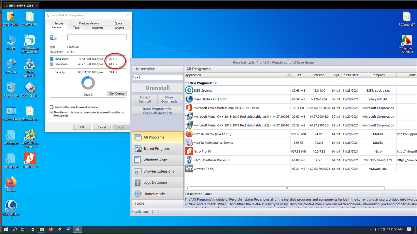The width and height of the screenshot is (417, 234).
Task: Open the More Commands dropdown arrow
Action: point(182,99)
